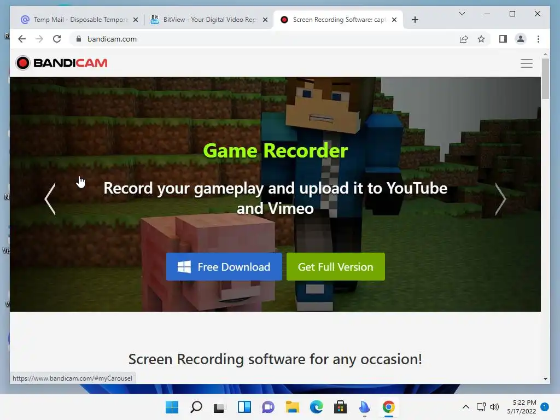View site security lock info
Screen dimensions: 560x420
(79, 39)
